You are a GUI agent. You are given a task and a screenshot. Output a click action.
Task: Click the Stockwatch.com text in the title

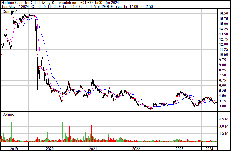click(x=66, y=3)
